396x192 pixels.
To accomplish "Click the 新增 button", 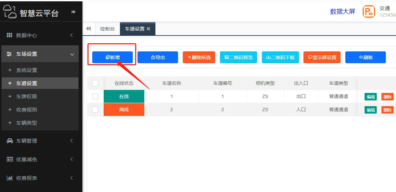I will tap(113, 57).
